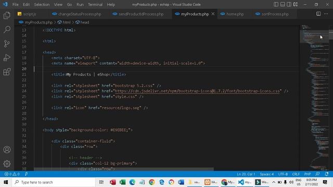The width and height of the screenshot is (333, 187).
Task: Open the Go menu
Action: pyautogui.click(x=69, y=5)
